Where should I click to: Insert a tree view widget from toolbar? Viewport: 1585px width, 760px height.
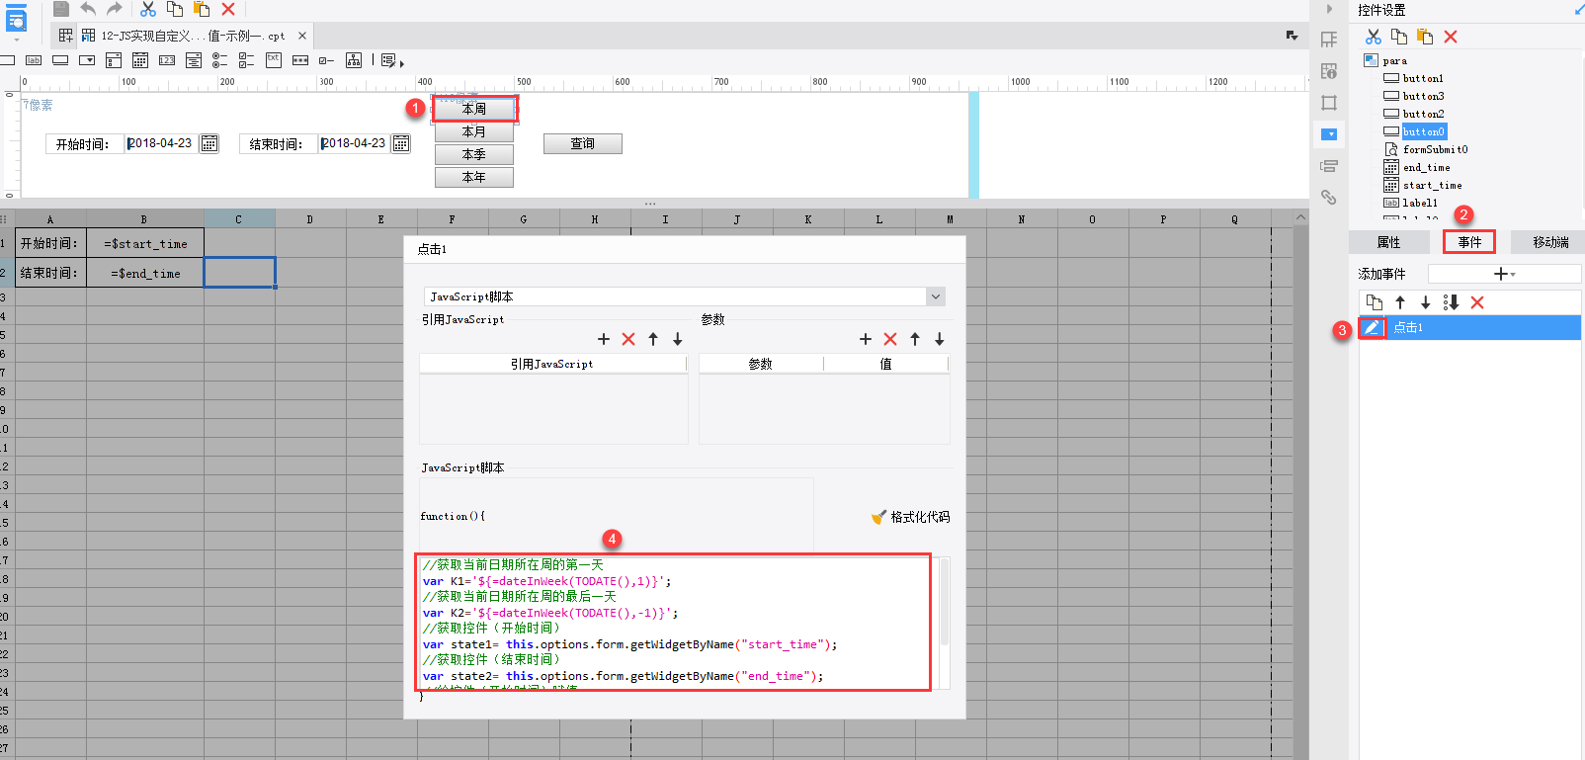click(x=354, y=60)
